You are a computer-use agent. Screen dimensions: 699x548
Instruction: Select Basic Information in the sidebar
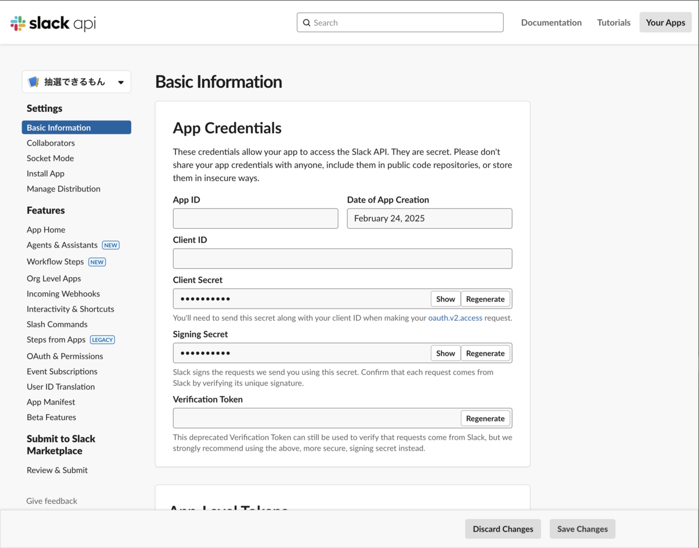[x=76, y=128]
